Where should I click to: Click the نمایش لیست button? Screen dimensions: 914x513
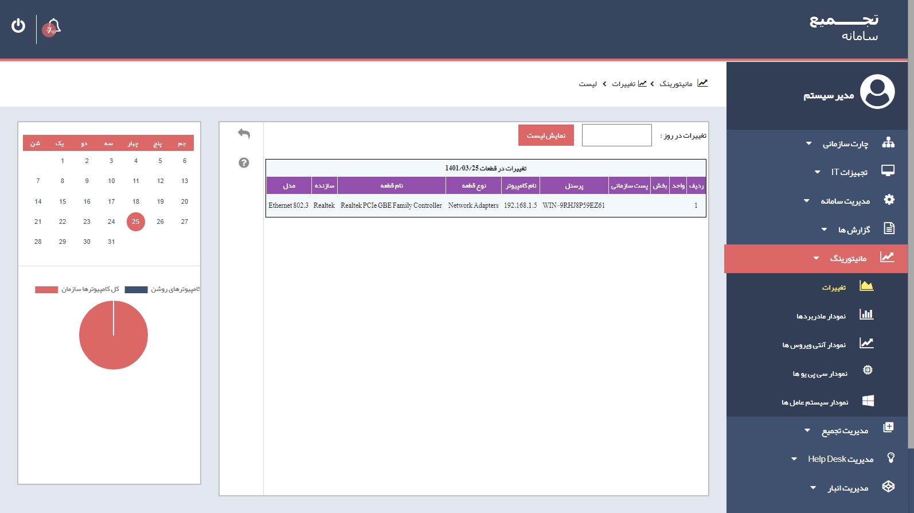[546, 135]
